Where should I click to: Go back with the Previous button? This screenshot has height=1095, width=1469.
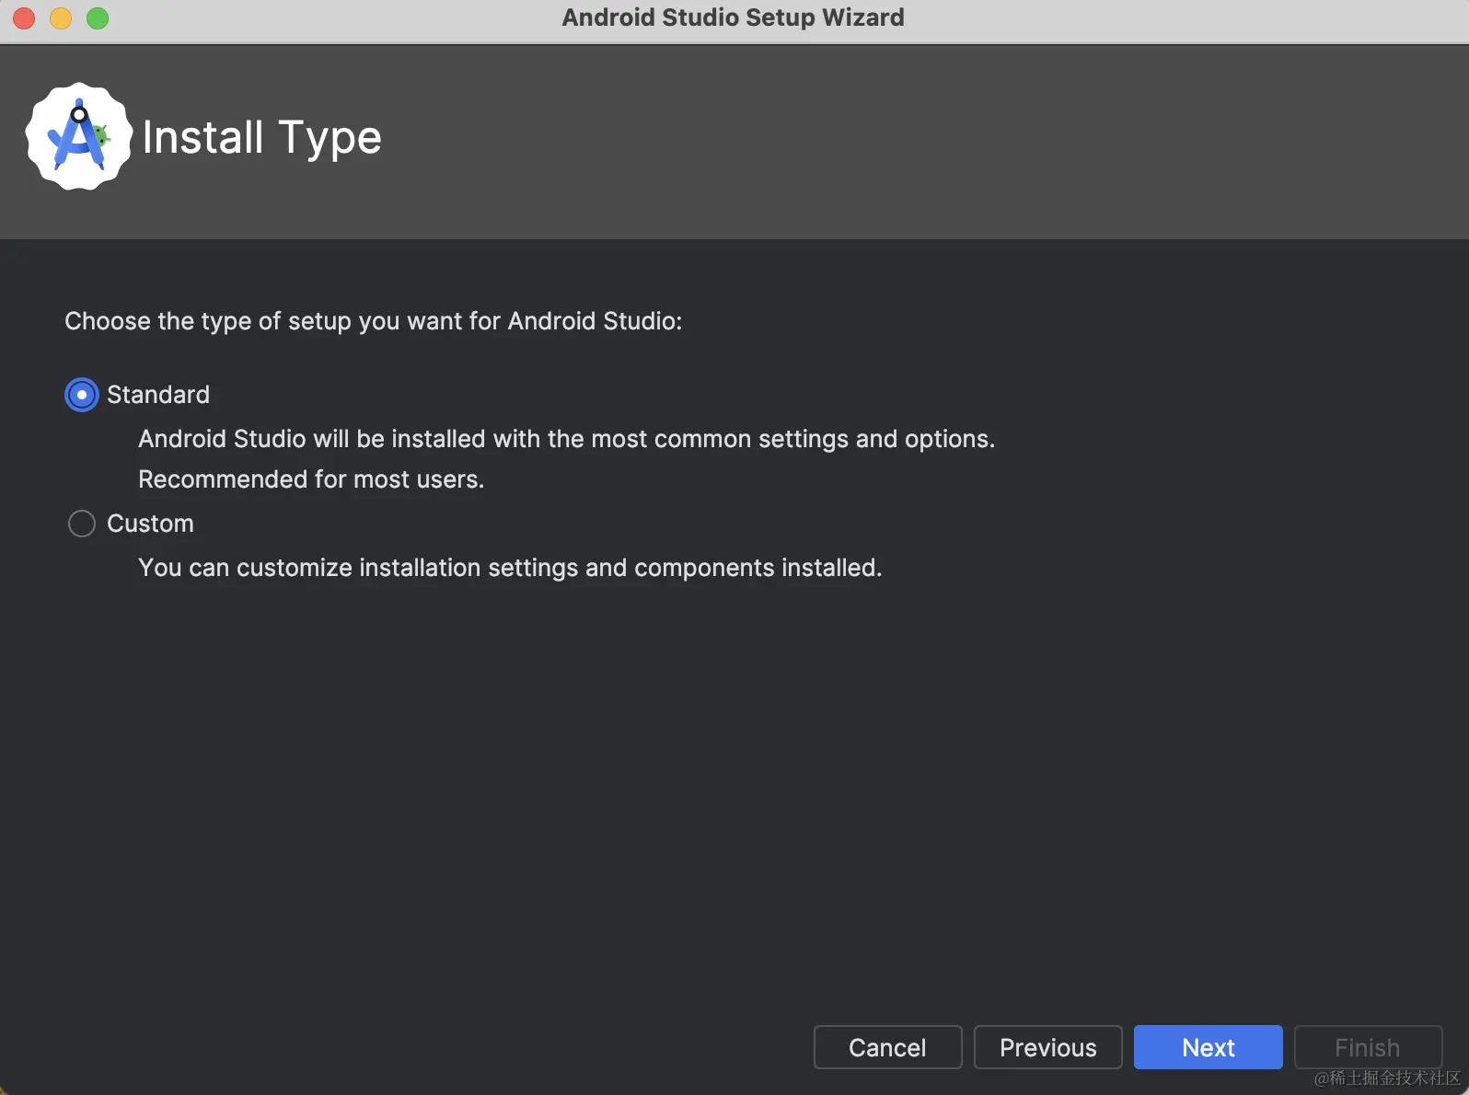click(x=1047, y=1047)
